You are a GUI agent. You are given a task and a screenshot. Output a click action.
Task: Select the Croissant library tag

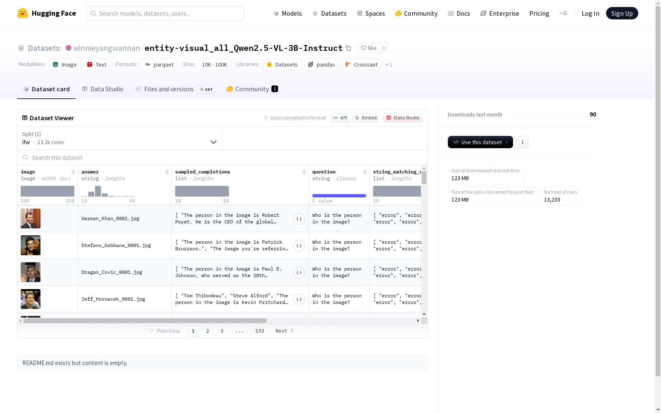click(361, 64)
